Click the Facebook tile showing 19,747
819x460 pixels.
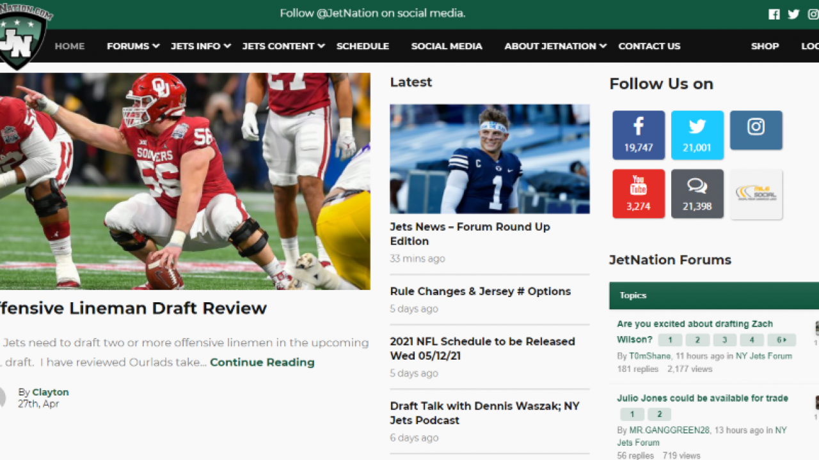click(x=638, y=135)
